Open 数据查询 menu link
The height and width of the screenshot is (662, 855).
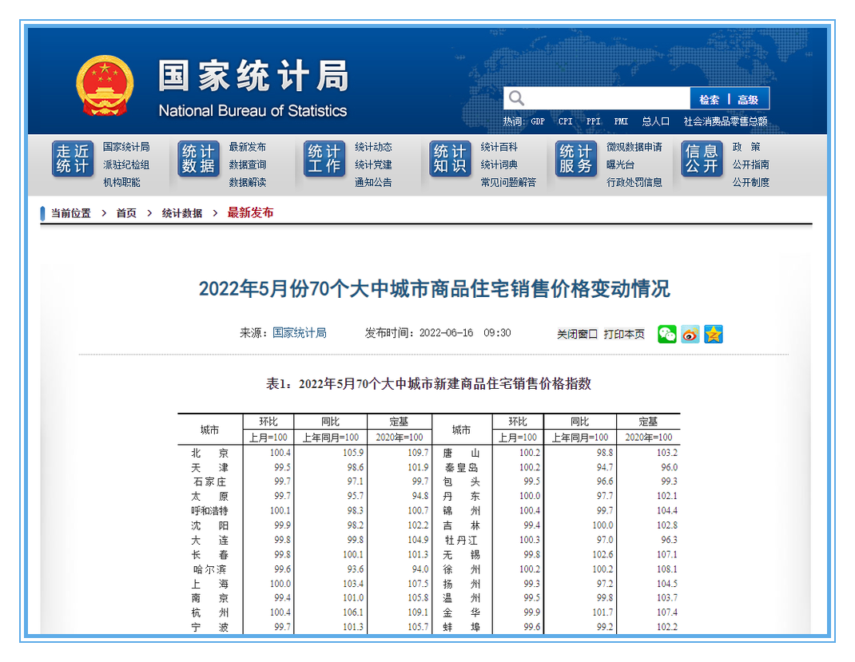pos(248,165)
